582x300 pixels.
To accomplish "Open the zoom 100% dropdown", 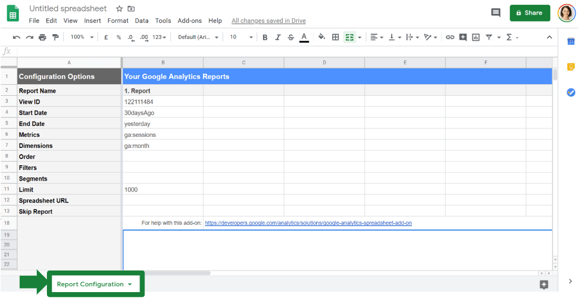I will point(82,37).
